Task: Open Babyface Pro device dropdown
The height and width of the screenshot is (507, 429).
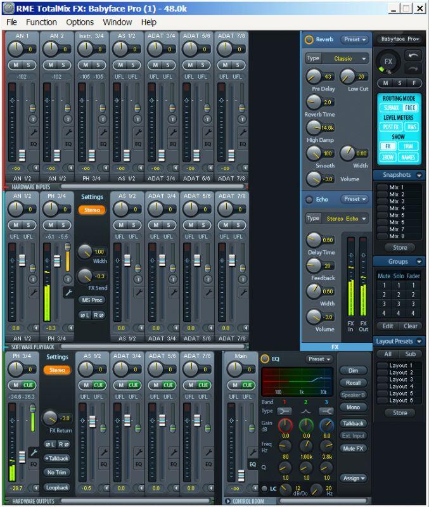Action: tap(400, 39)
